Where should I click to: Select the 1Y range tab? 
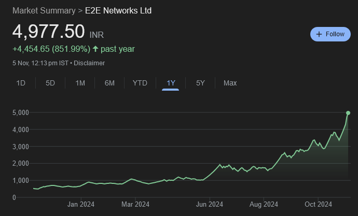(x=171, y=83)
